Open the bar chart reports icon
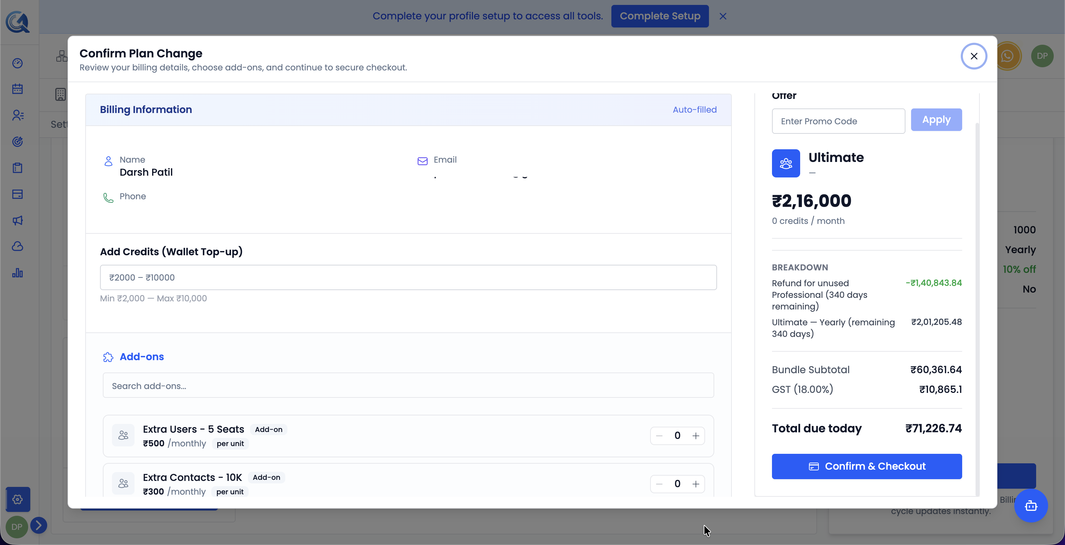1065x545 pixels. [17, 273]
